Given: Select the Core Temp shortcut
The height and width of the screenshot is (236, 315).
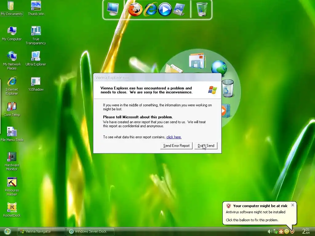Looking at the screenshot, I should [x=12, y=109].
